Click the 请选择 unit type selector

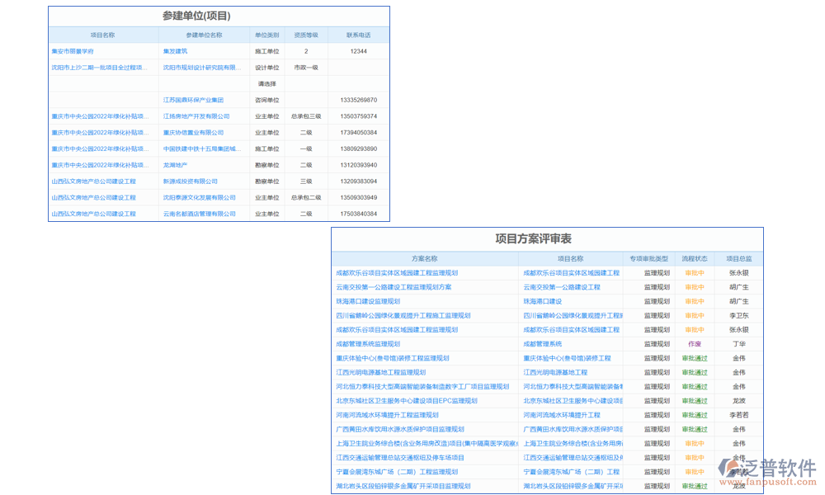click(266, 83)
